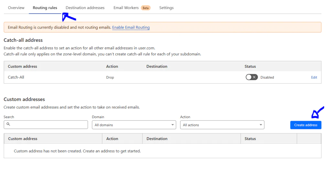Click Status header in the Catch-all table
Image resolution: width=331 pixels, height=171 pixels.
pyautogui.click(x=250, y=66)
